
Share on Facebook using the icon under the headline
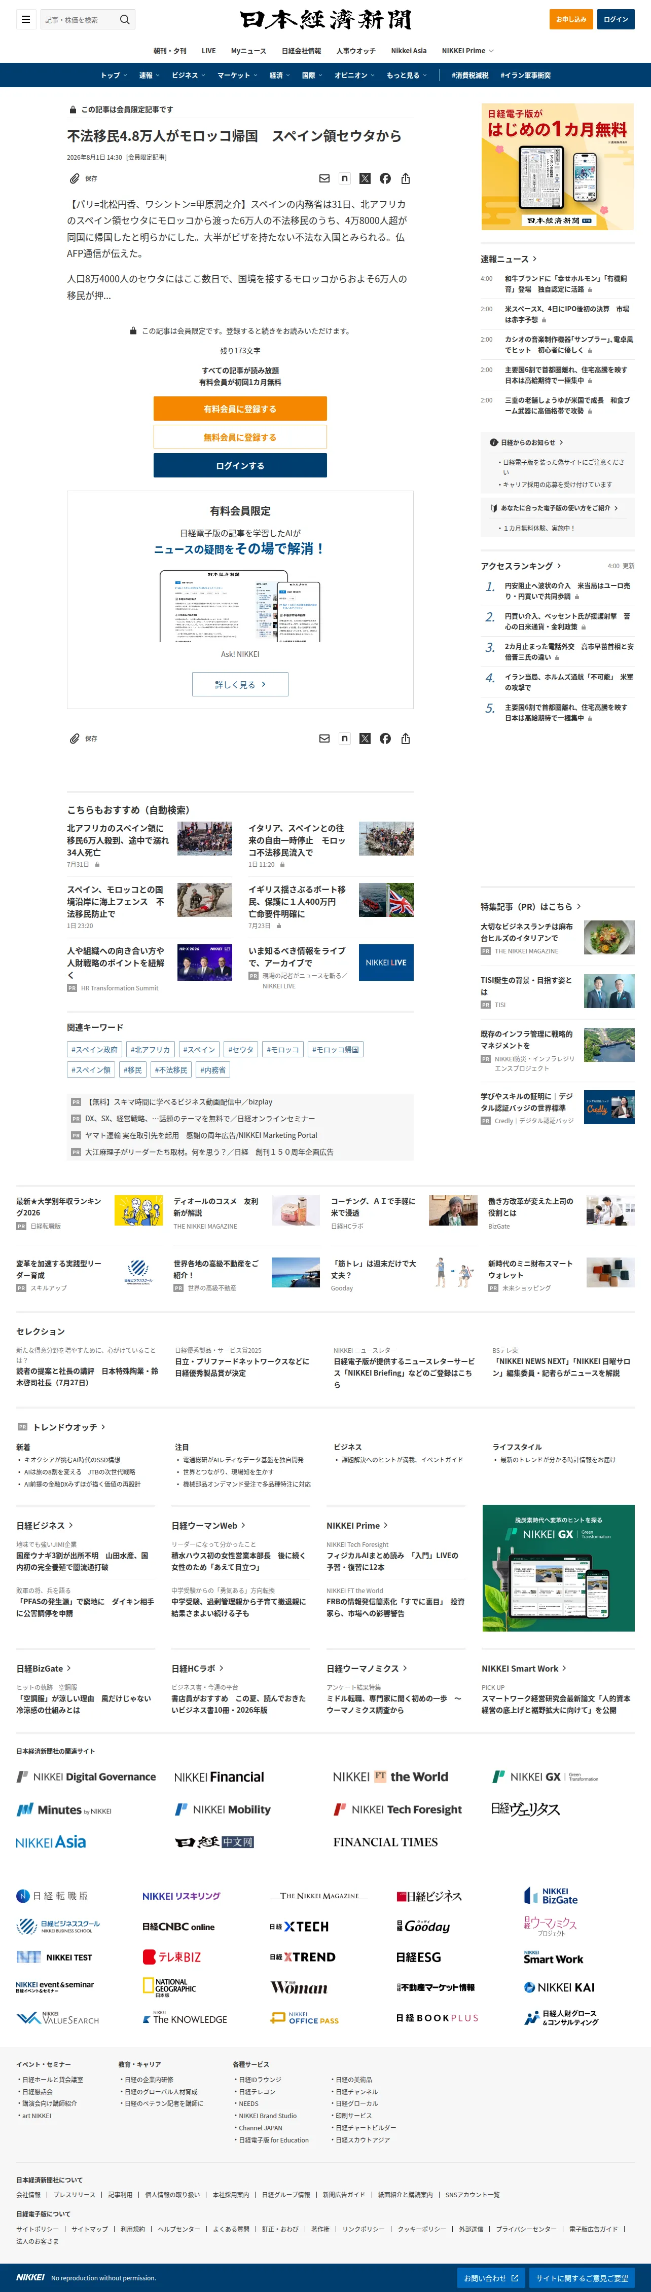click(385, 179)
